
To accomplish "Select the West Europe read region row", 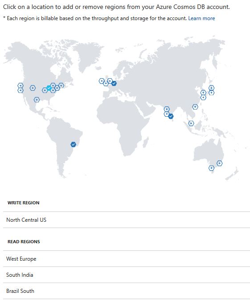I will tap(127, 259).
